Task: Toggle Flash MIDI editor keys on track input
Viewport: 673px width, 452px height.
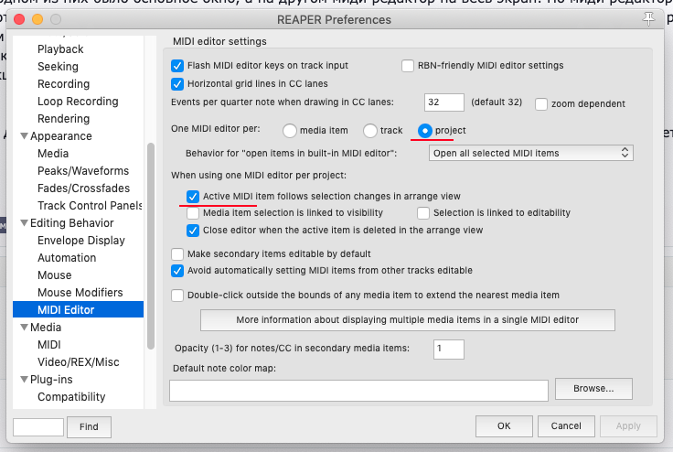Action: [177, 66]
